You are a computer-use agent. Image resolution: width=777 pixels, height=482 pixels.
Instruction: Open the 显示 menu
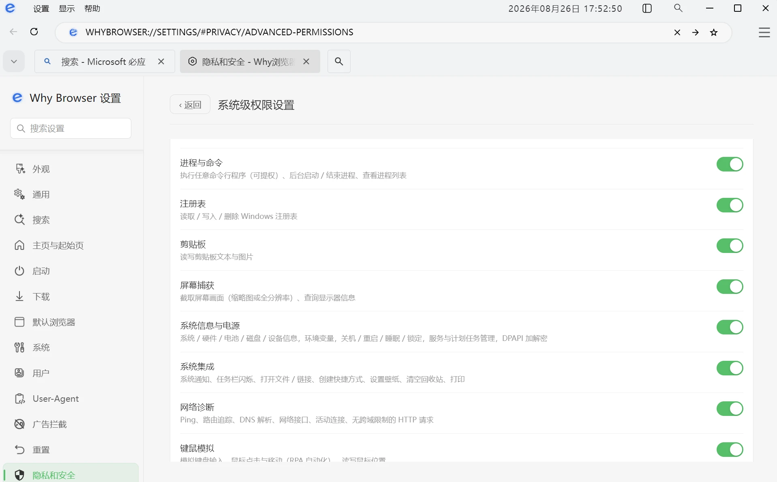67,9
